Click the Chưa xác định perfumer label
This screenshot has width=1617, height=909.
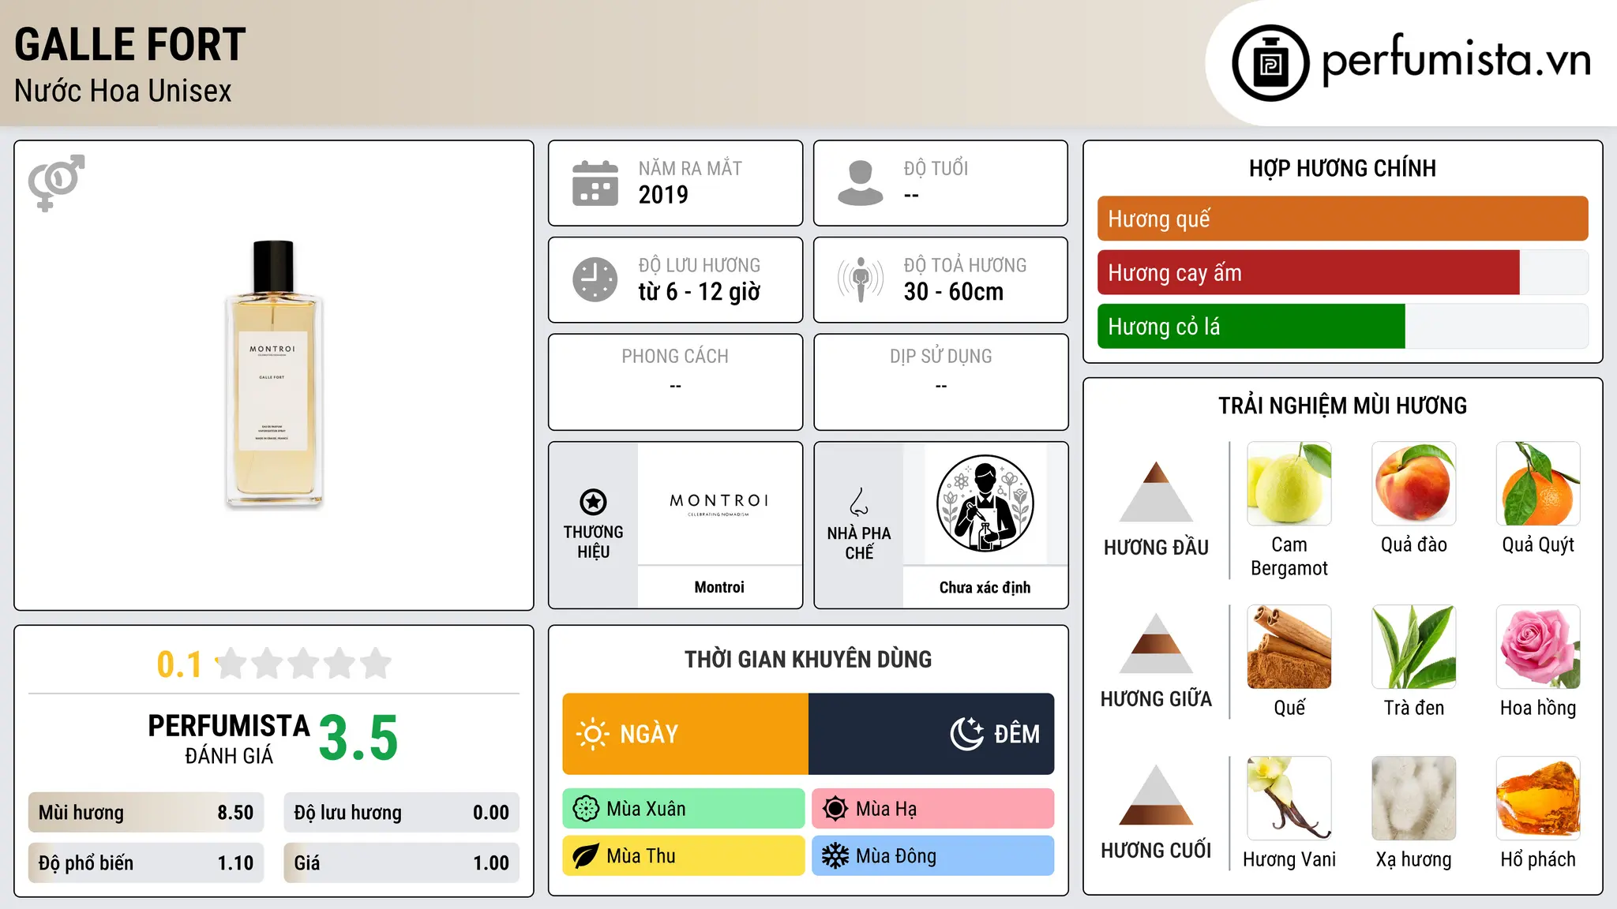[x=985, y=587]
